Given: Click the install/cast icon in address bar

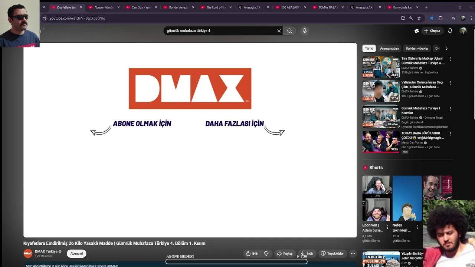Looking at the screenshot, I should pyautogui.click(x=403, y=18).
